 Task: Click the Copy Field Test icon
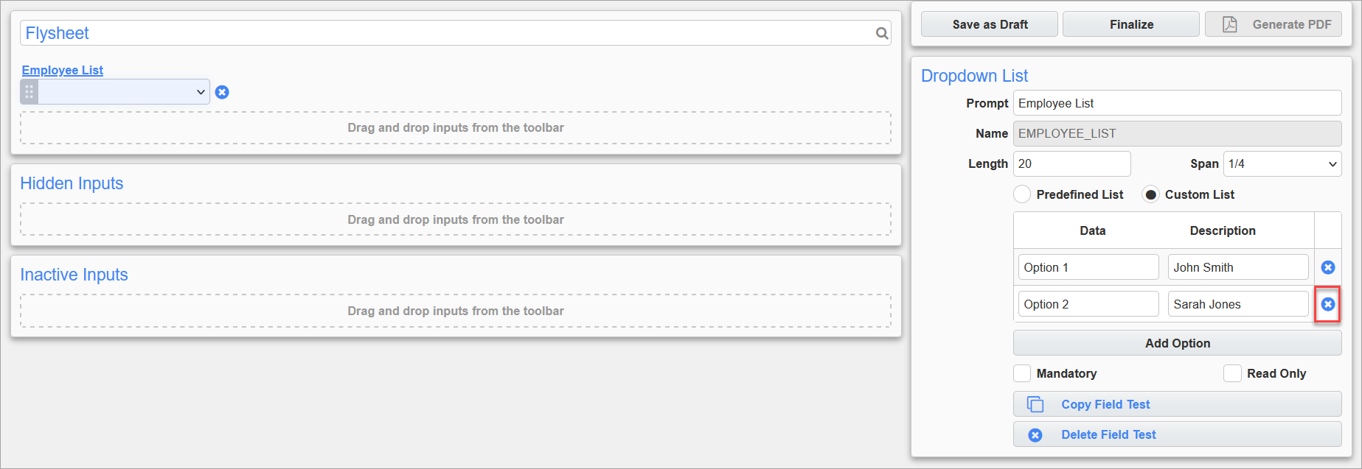click(1035, 404)
